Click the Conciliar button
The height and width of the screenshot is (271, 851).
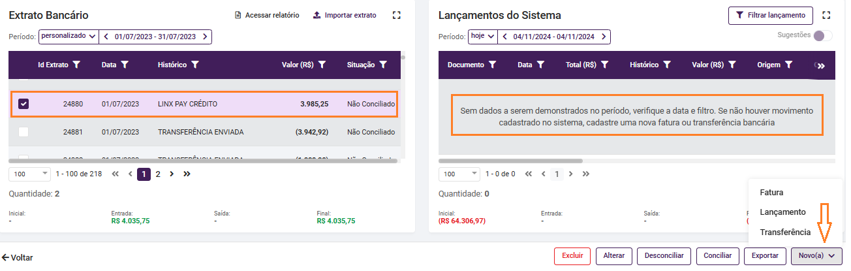(x=717, y=256)
